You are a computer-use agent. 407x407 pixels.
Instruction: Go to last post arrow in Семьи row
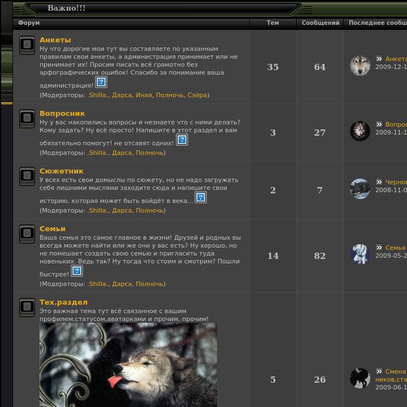point(379,248)
